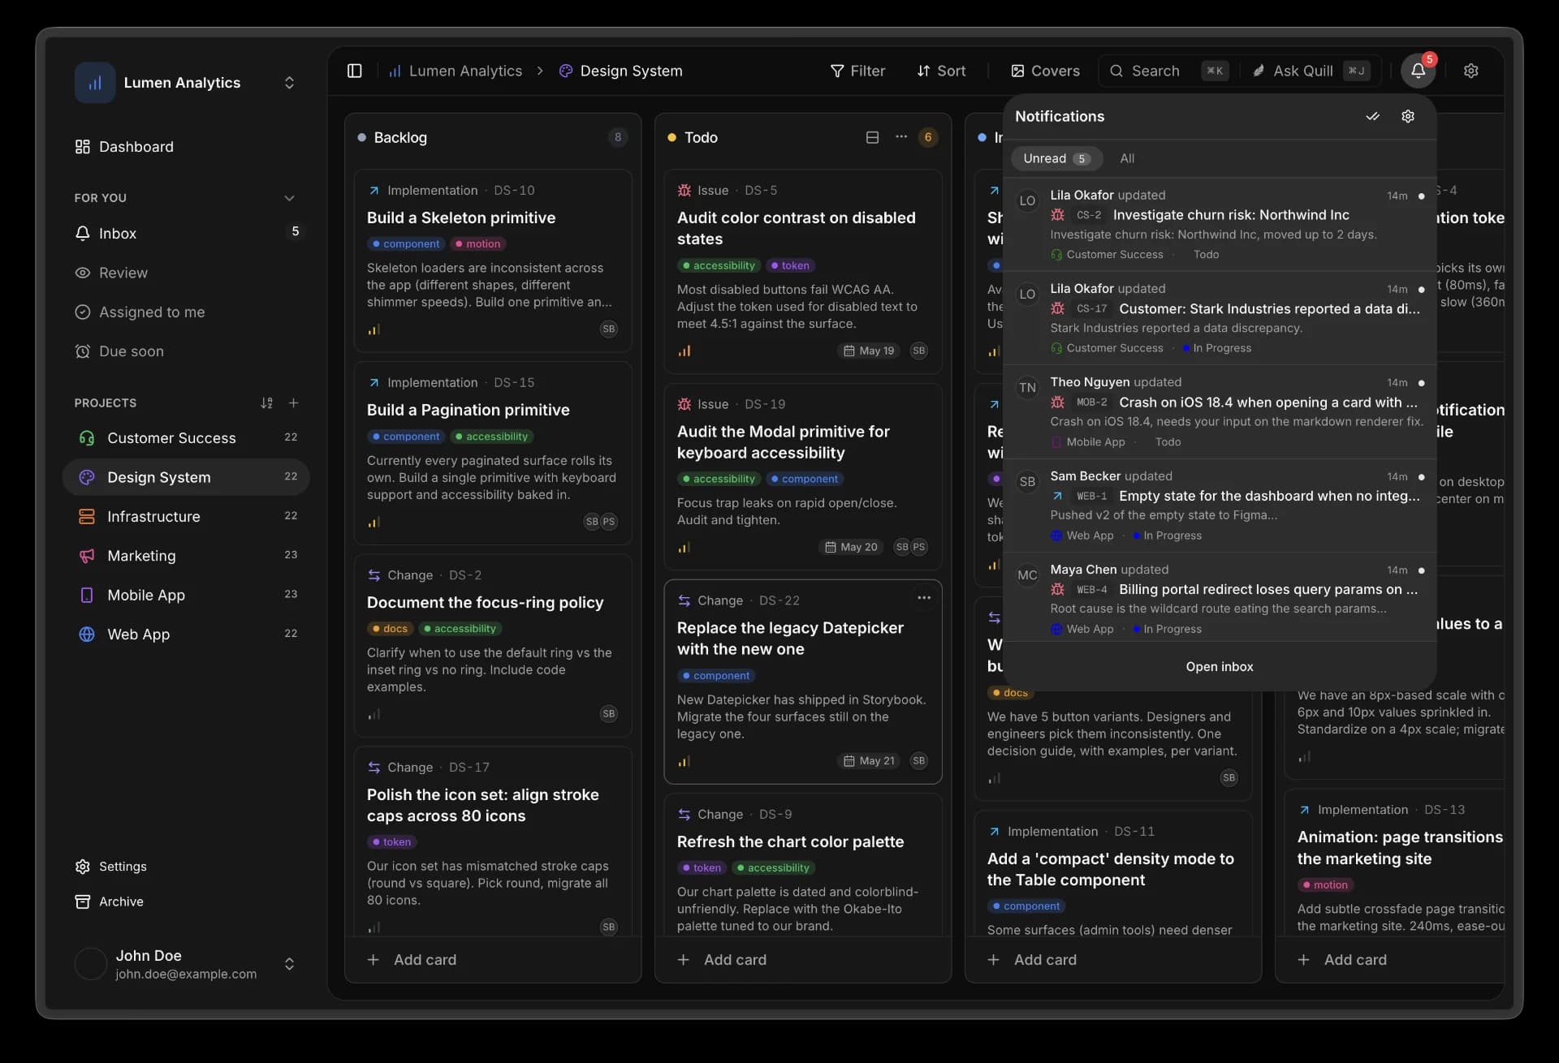
Task: Click the Maya Chen MC avatar
Action: tap(1027, 575)
